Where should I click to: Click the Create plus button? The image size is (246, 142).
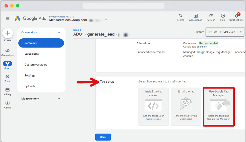pyautogui.click(x=7, y=33)
